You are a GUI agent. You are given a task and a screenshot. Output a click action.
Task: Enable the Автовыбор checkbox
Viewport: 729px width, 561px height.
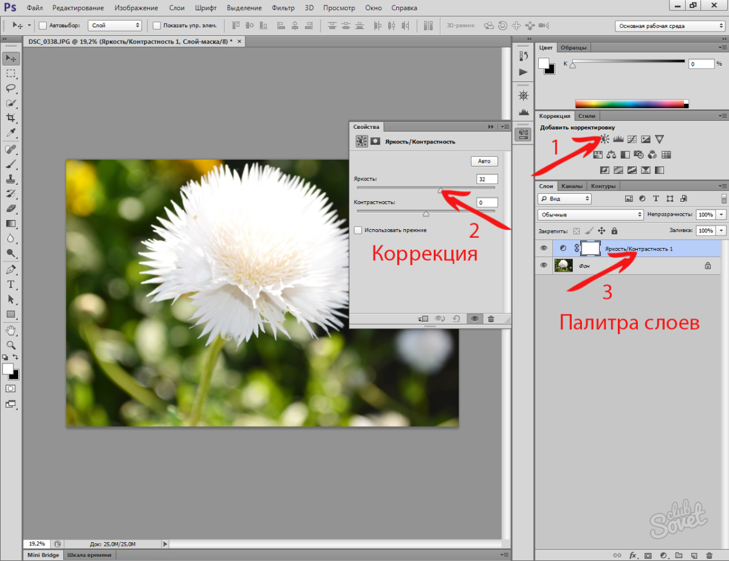click(43, 26)
